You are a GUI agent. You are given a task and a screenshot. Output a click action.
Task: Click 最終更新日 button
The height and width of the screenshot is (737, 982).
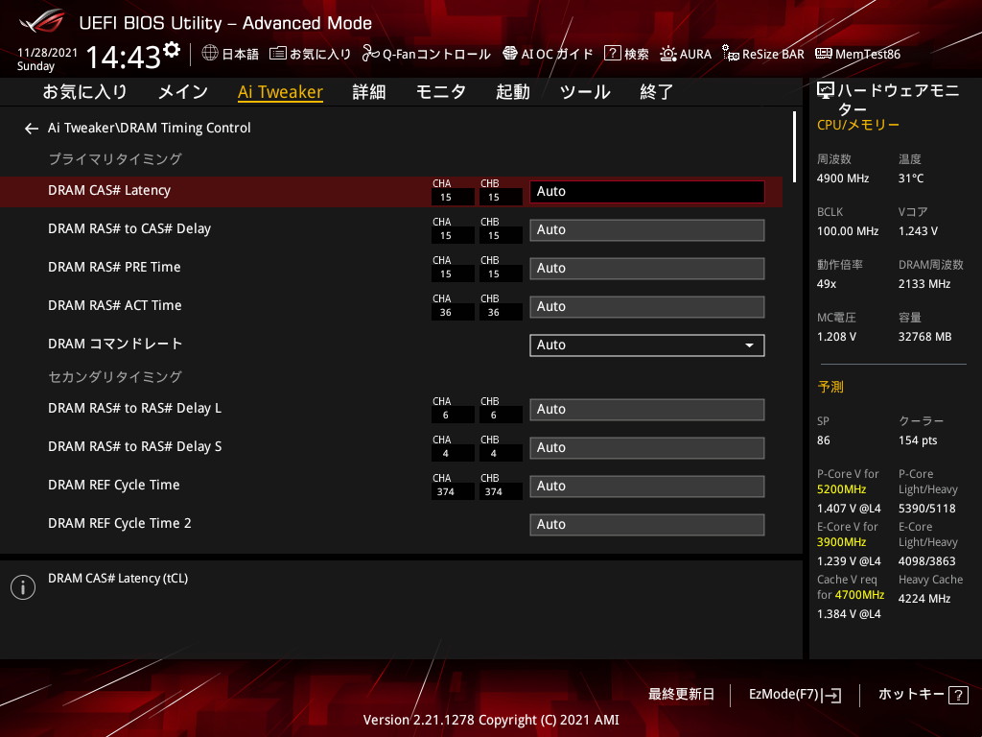pyautogui.click(x=681, y=695)
